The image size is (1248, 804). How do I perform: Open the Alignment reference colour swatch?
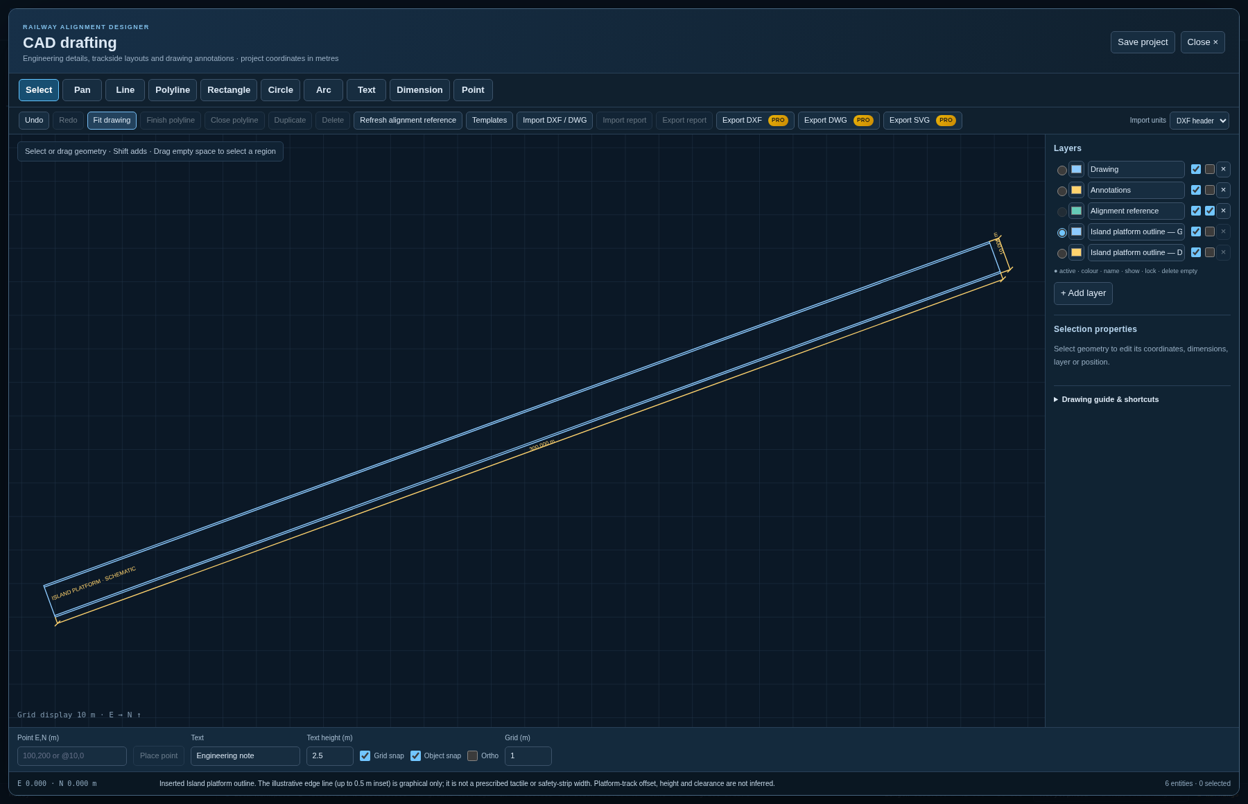point(1076,211)
